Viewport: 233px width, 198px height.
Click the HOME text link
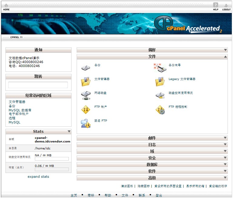click(x=6, y=9)
